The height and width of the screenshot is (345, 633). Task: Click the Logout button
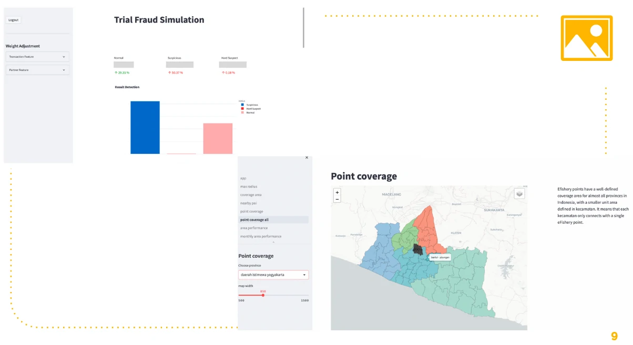[x=13, y=20]
